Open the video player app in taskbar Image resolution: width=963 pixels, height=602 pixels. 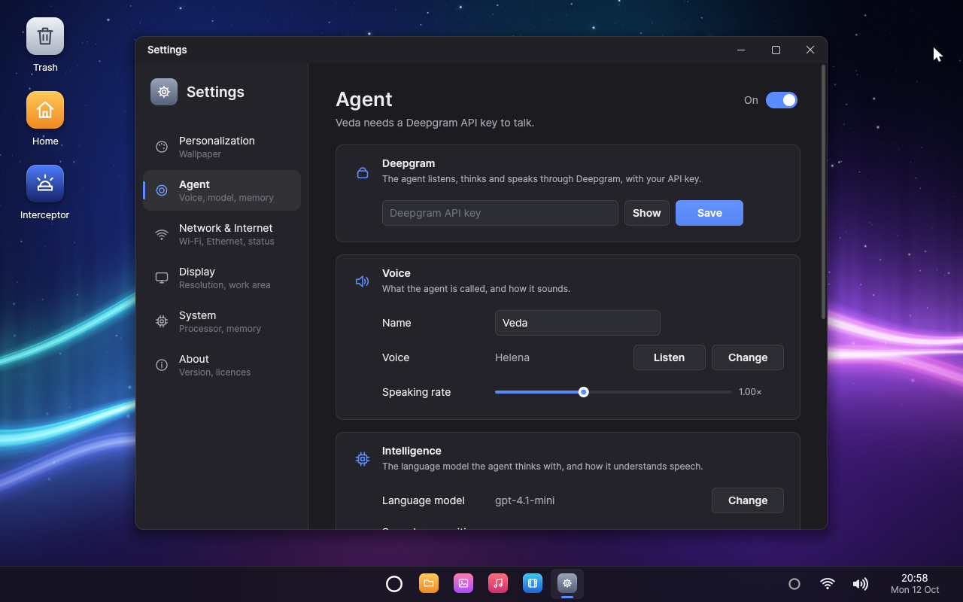click(533, 583)
